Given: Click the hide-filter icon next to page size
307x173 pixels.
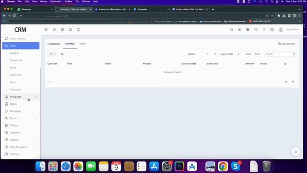Looking at the screenshot, I should pos(62,54).
